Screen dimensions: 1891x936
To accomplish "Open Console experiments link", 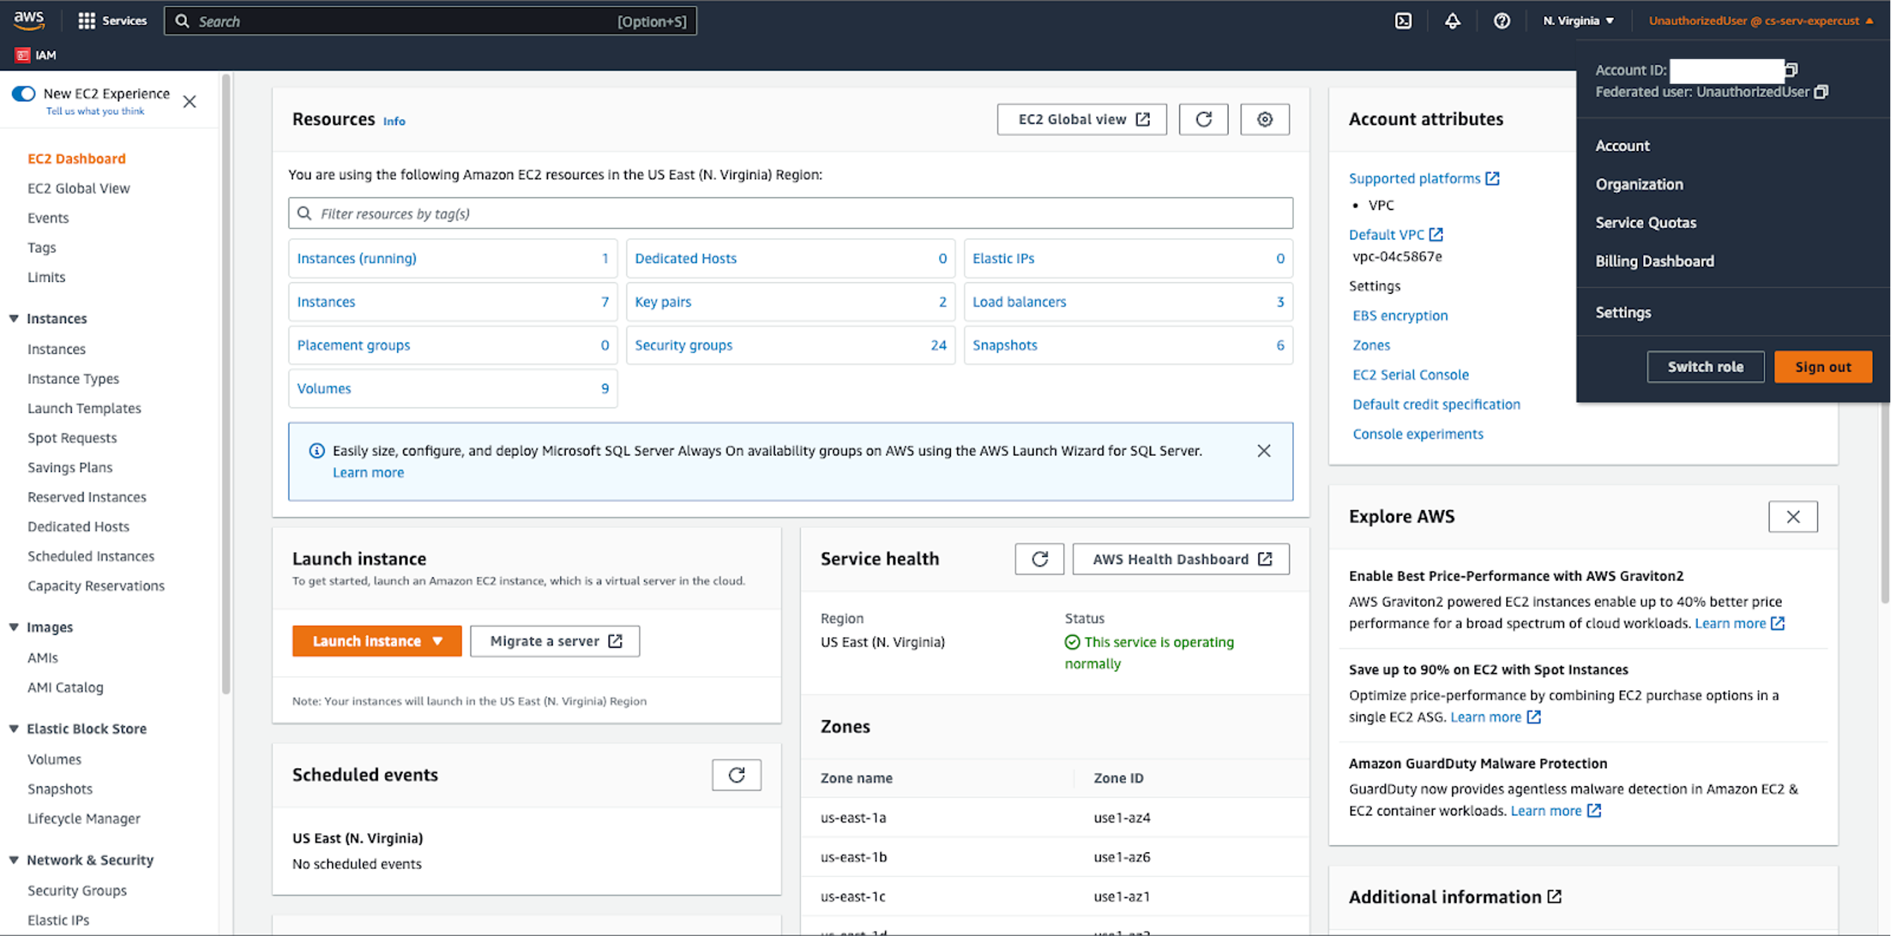I will (1417, 434).
